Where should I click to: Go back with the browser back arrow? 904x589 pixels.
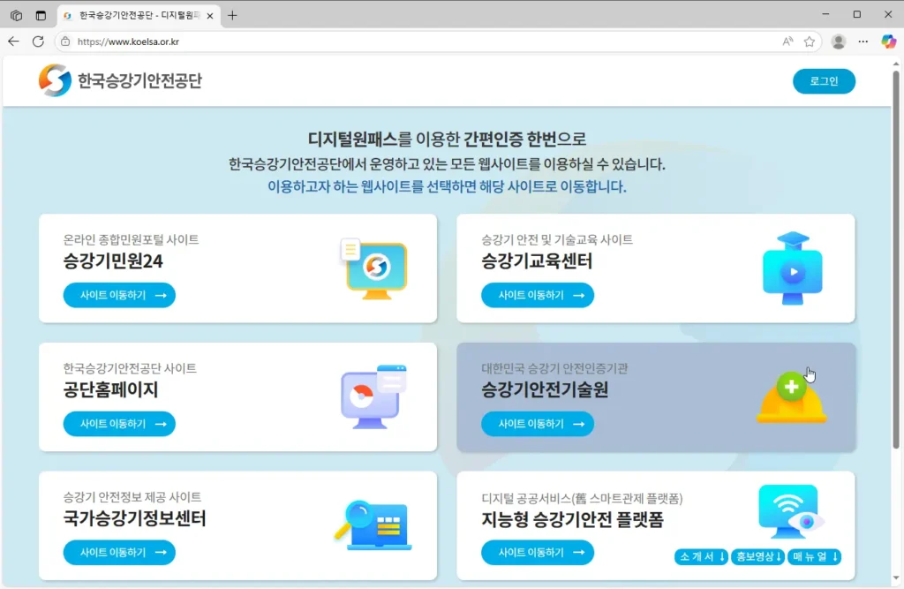click(x=13, y=42)
